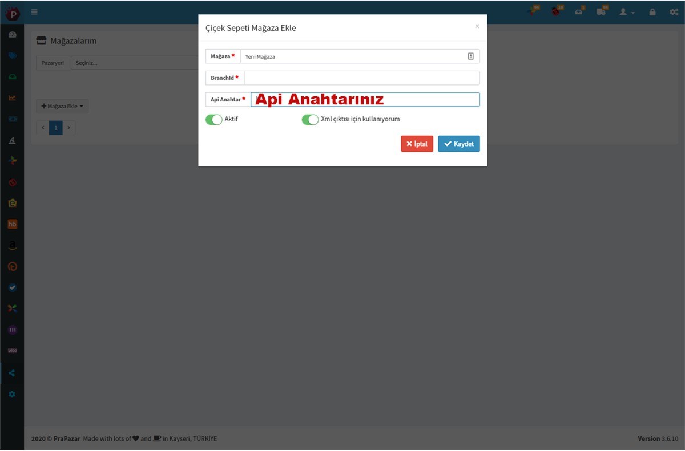The height and width of the screenshot is (451, 685).
Task: Toggle the Aktif switch
Action: pyautogui.click(x=214, y=120)
